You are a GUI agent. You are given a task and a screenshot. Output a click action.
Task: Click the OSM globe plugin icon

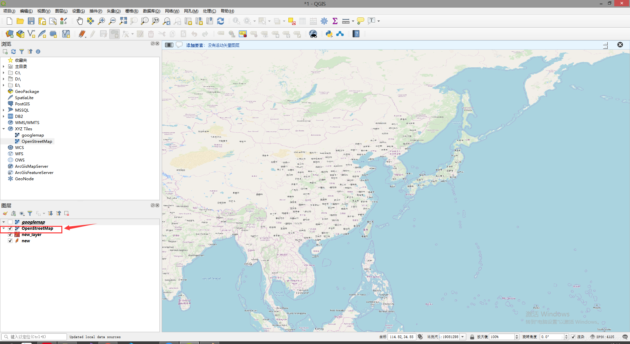point(313,34)
